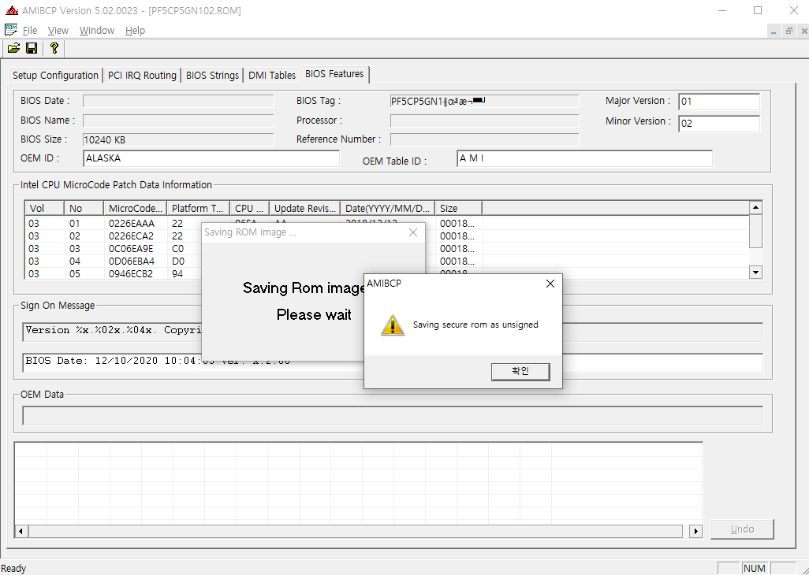Viewport: 809px width, 575px height.
Task: Click the NUM status bar indicator
Action: (x=755, y=568)
